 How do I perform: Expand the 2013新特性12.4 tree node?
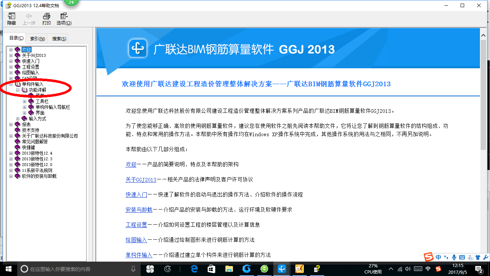11,153
